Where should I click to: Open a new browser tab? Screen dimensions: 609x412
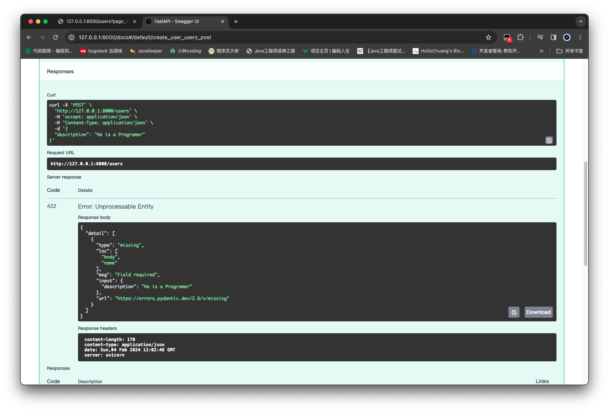point(236,21)
